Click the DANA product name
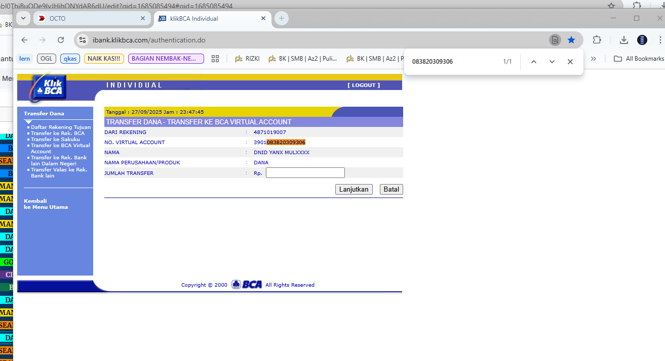This screenshot has width=665, height=361. point(261,163)
